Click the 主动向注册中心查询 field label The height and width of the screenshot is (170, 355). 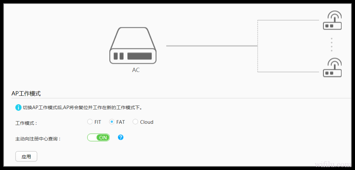pos(38,139)
